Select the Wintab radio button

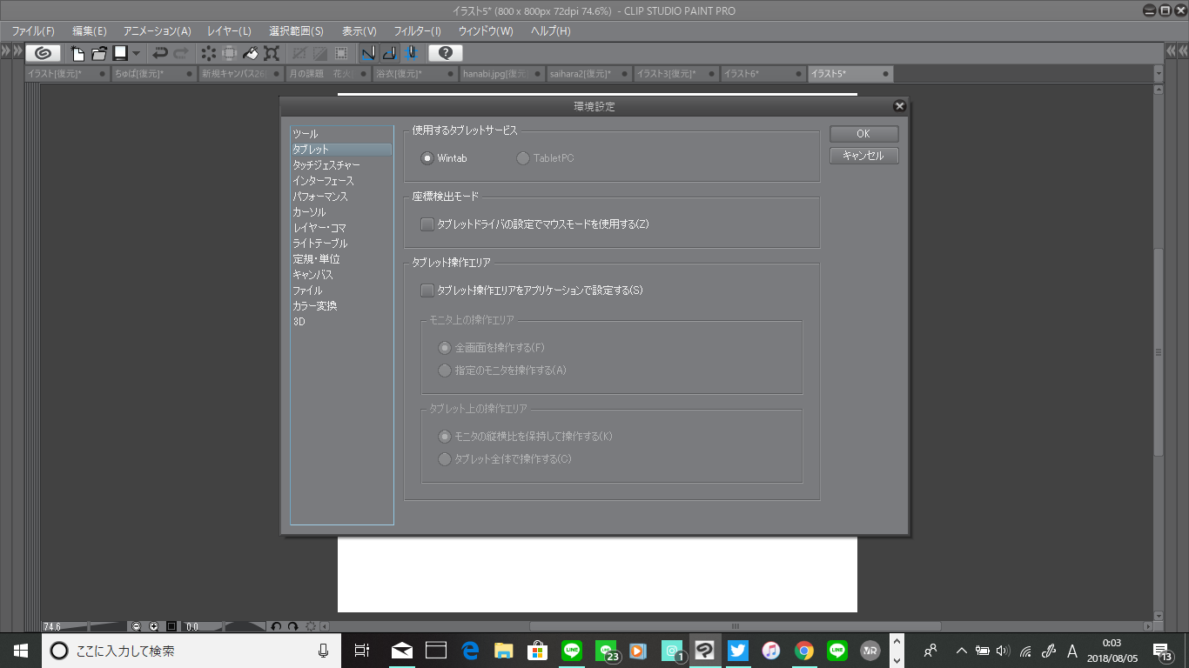(x=427, y=158)
